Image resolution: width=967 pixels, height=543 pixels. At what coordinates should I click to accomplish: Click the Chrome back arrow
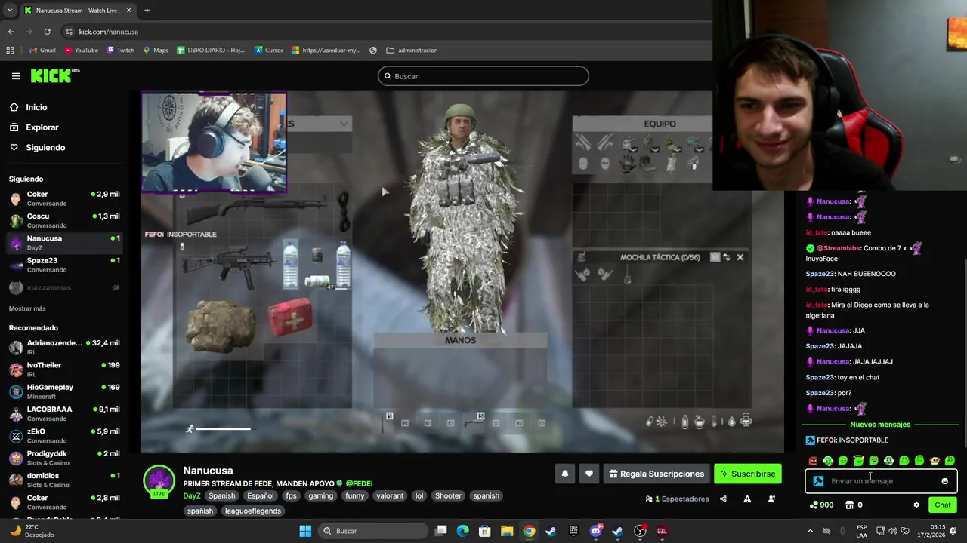[11, 32]
